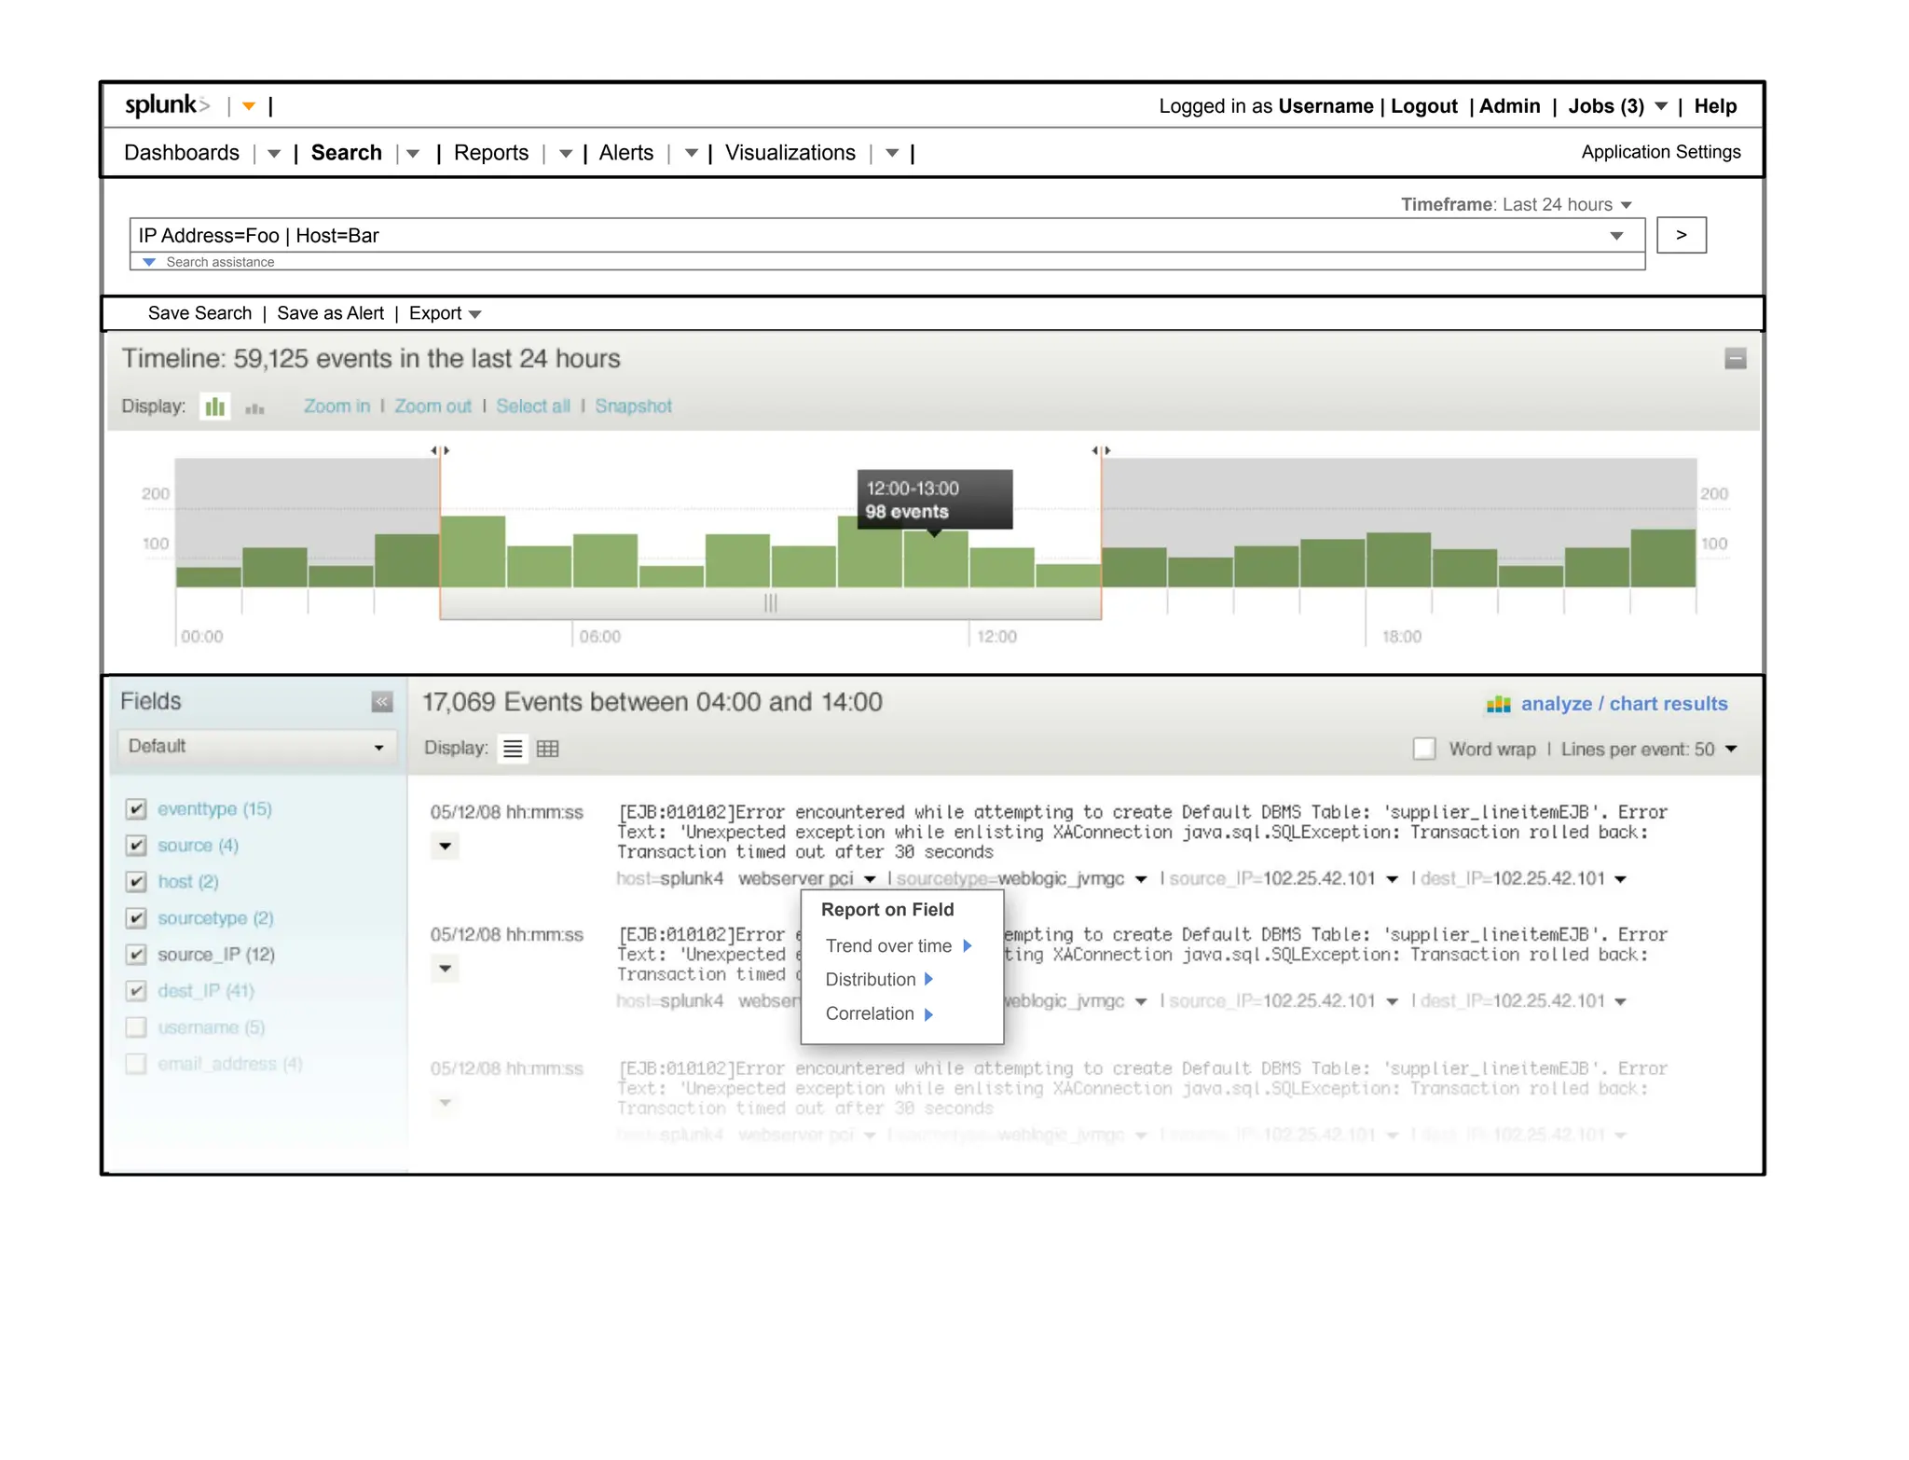Enable the Word wrap checkbox
Viewport: 1909px width, 1460px height.
1423,749
